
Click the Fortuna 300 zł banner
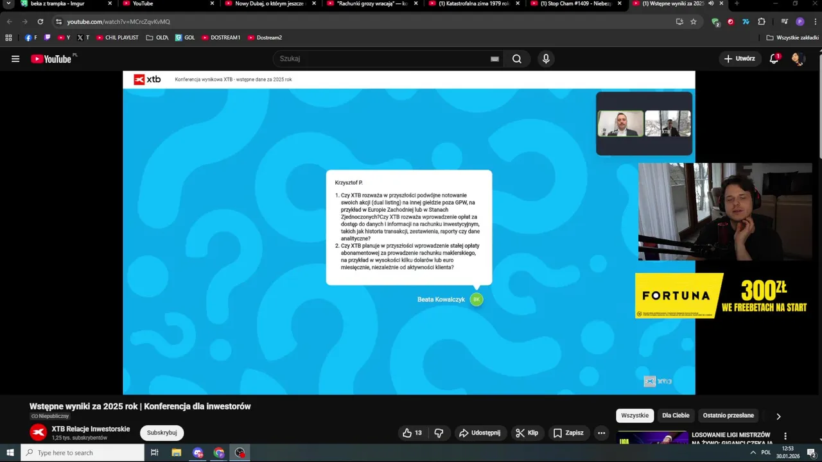coord(722,296)
